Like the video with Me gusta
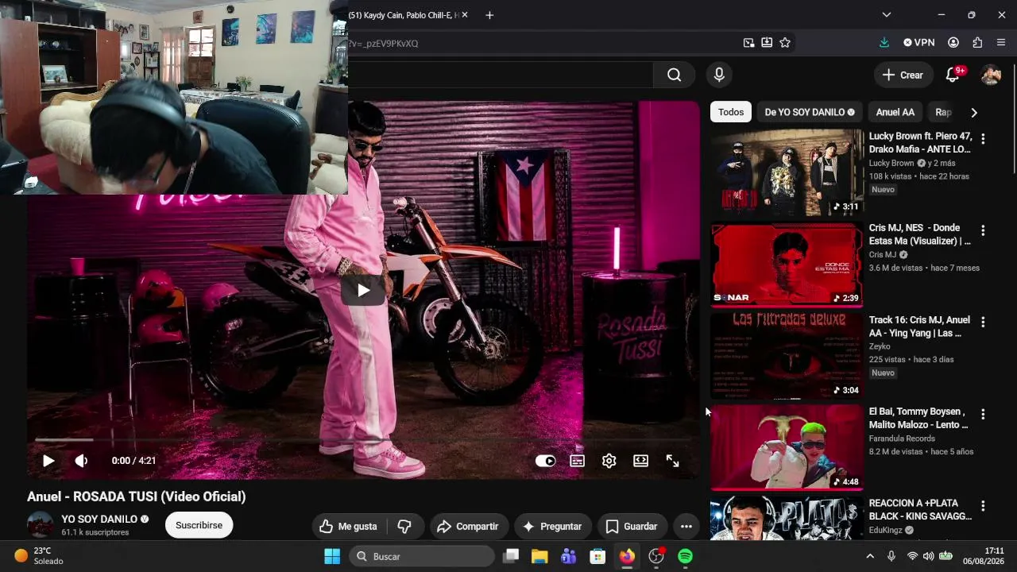Viewport: 1017px width, 572px height. (x=348, y=527)
